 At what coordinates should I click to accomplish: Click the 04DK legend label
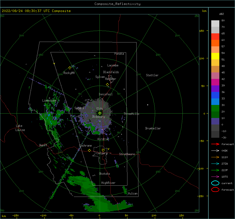tap(225, 151)
